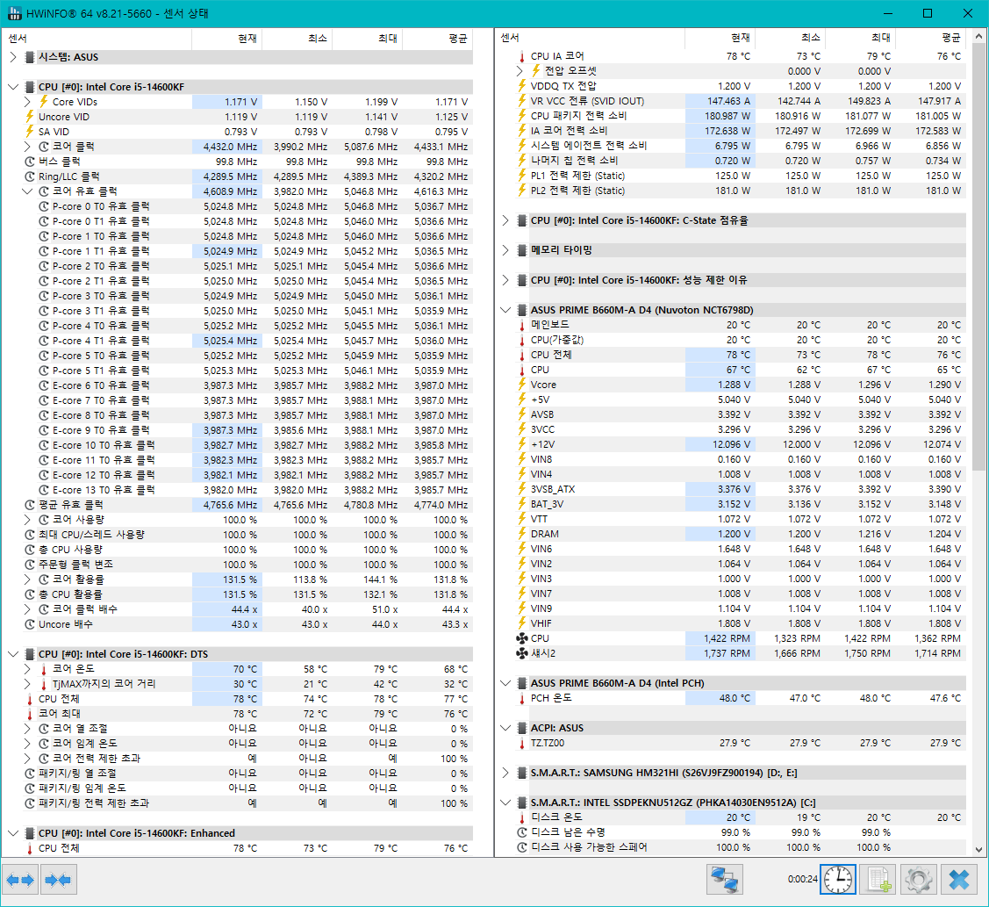Expand the 시스템: ASUS section
This screenshot has width=989, height=907.
click(x=13, y=57)
